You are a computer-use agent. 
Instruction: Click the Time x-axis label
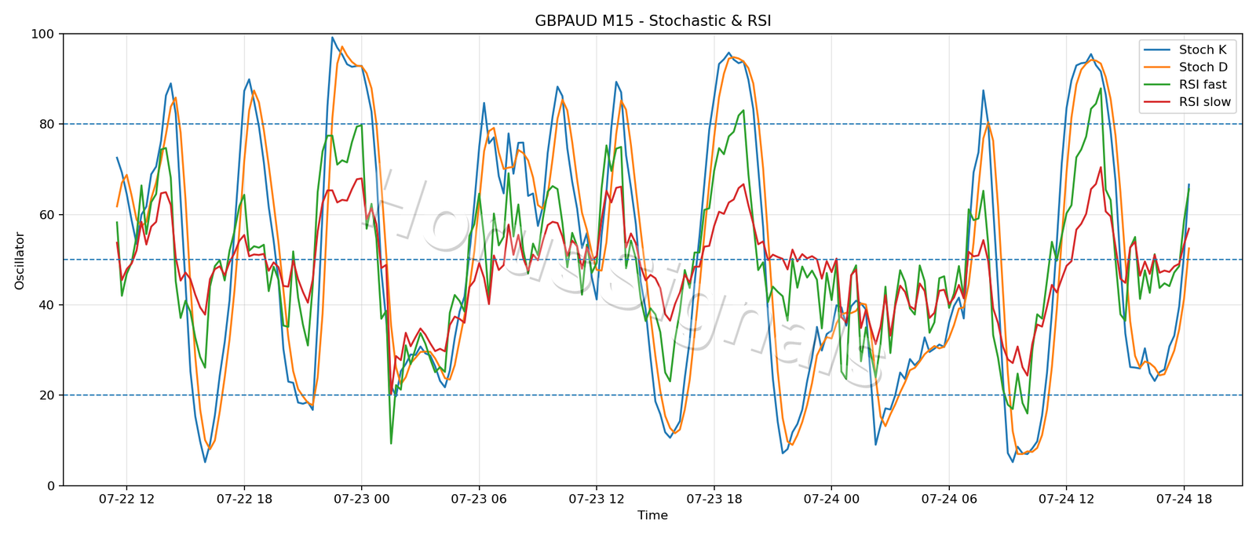(x=652, y=515)
